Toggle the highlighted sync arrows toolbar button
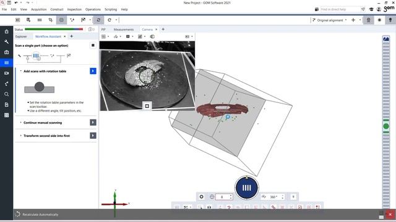Screen dimensions: 396x222 (x=98, y=20)
